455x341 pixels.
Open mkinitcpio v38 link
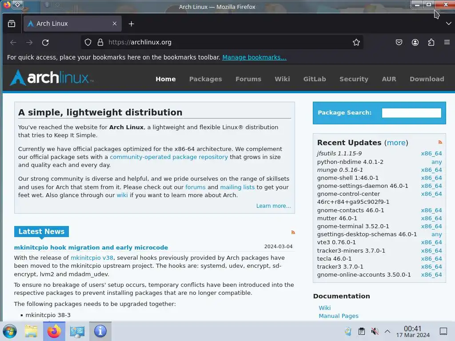(92, 258)
